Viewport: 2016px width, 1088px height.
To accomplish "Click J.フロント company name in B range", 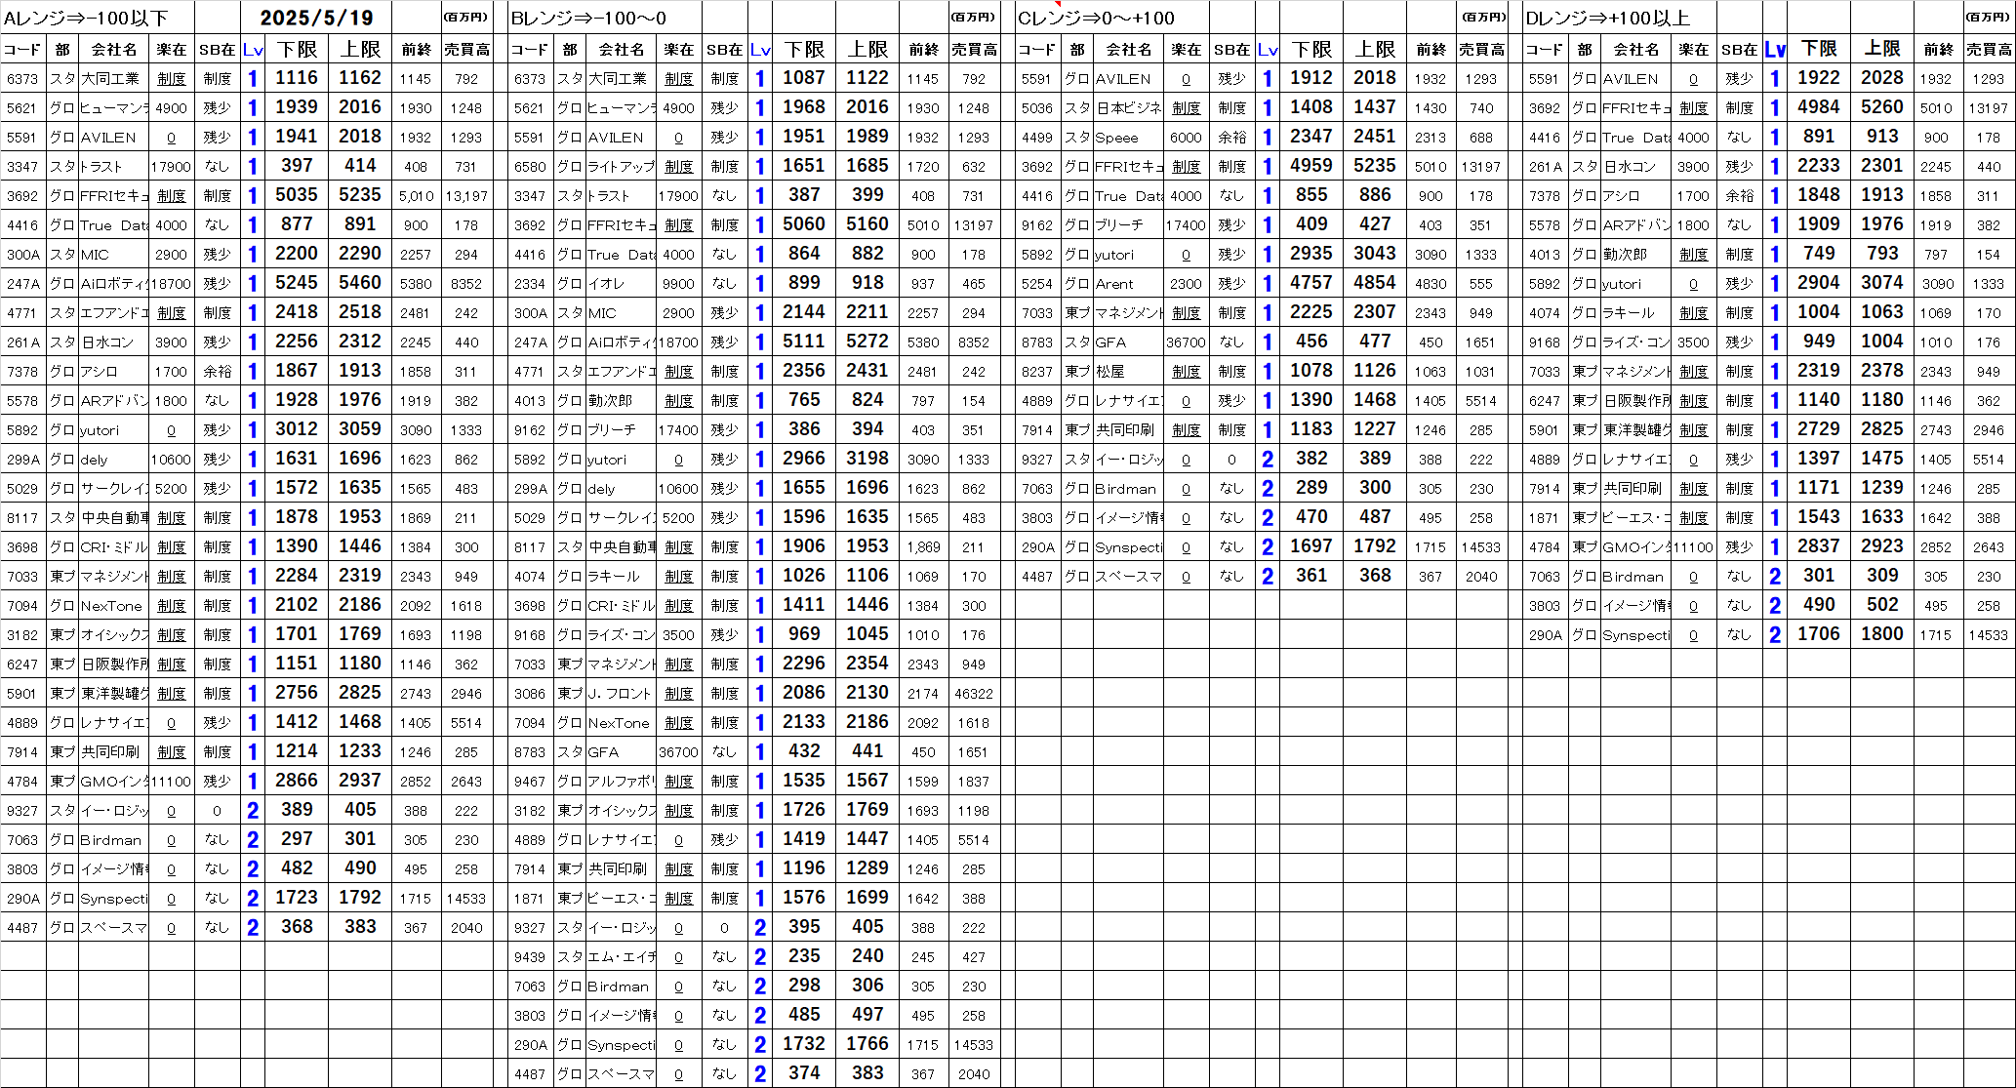I will coord(620,694).
